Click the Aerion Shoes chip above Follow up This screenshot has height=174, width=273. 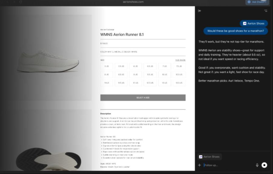click(209, 157)
